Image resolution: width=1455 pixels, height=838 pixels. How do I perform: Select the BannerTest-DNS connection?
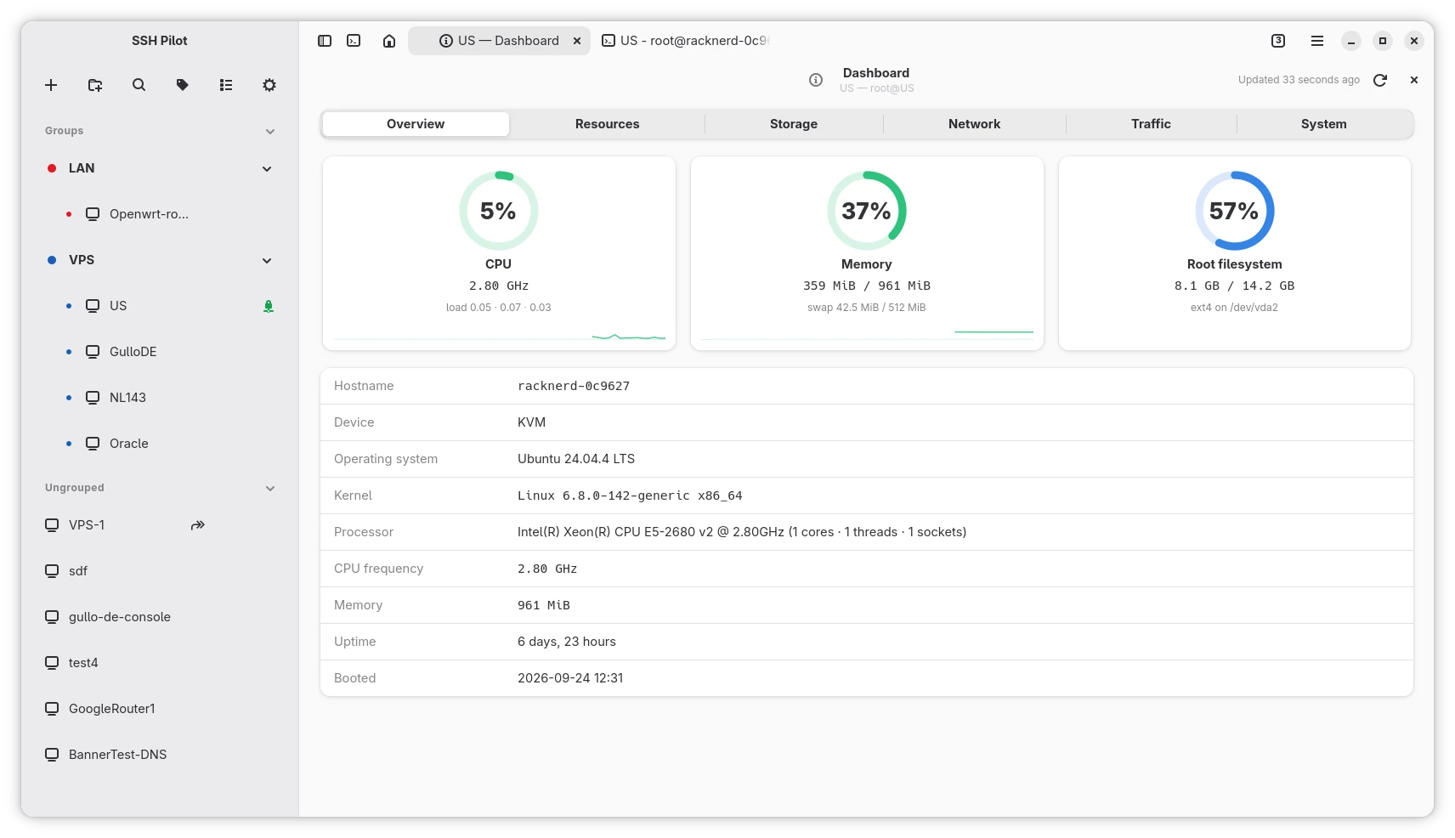[160, 755]
